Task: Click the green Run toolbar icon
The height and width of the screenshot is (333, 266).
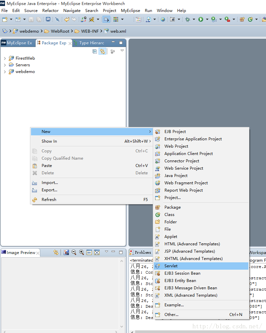Action: [x=201, y=20]
